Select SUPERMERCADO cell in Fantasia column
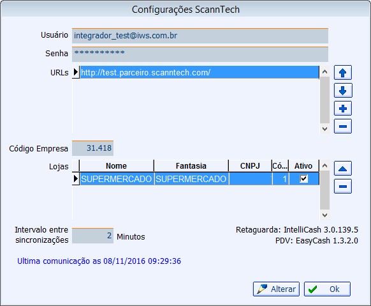Screen dimensions: 371x306 191,179
